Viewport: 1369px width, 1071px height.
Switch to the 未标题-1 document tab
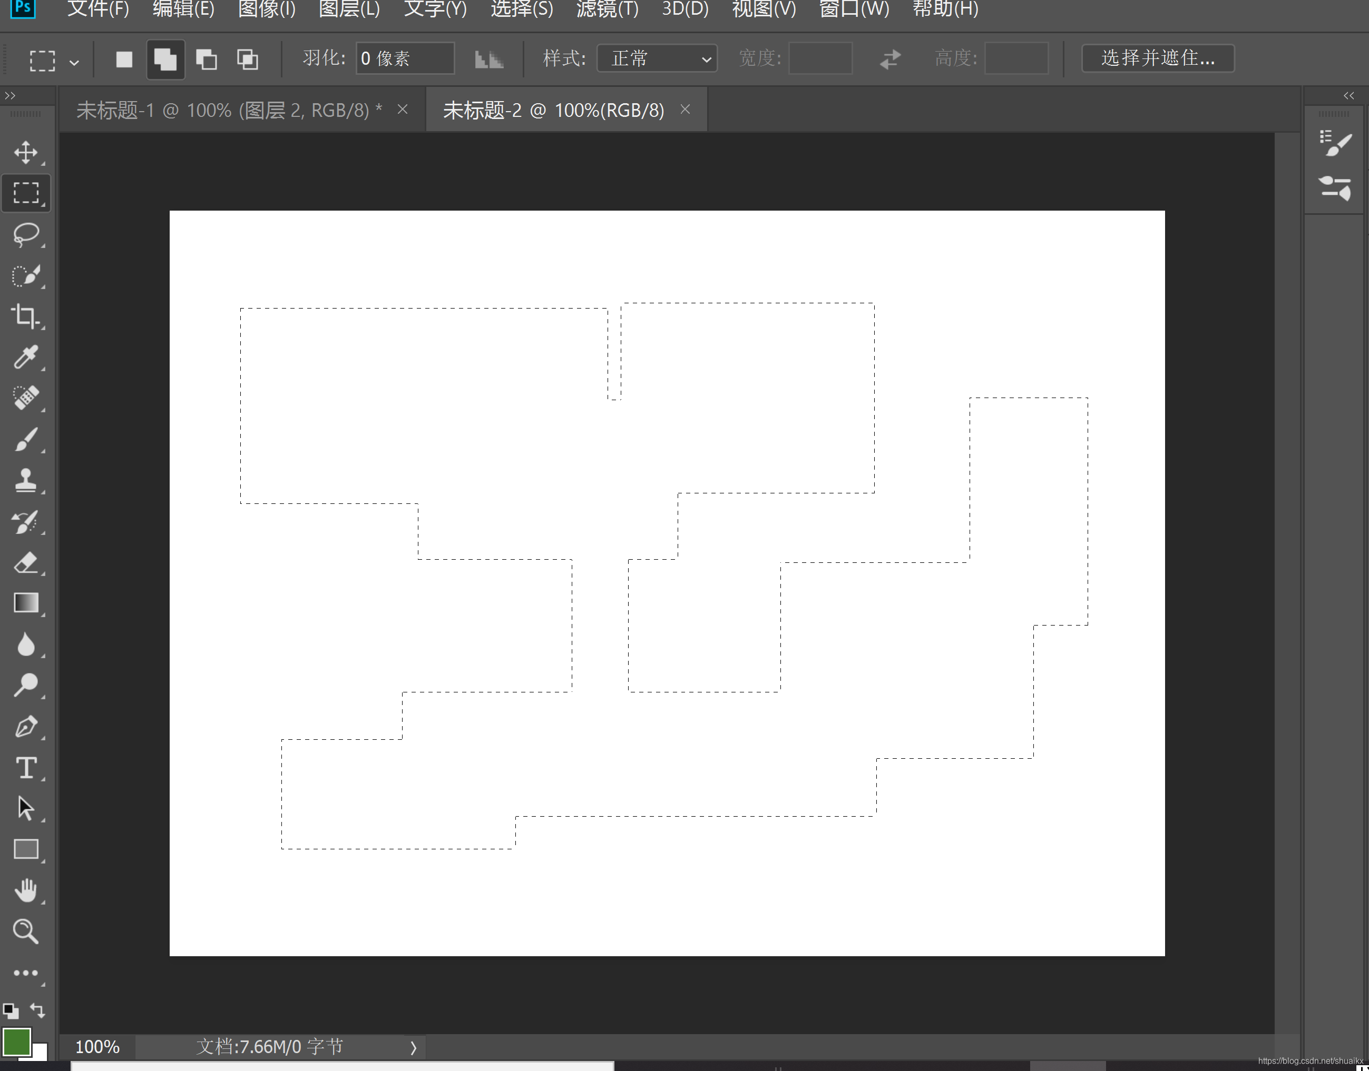point(229,111)
